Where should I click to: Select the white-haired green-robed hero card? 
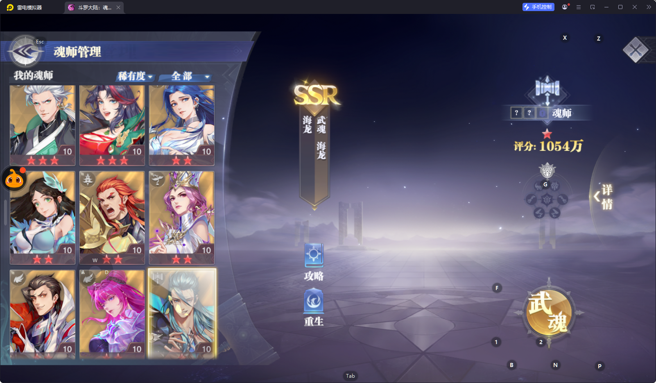43,125
